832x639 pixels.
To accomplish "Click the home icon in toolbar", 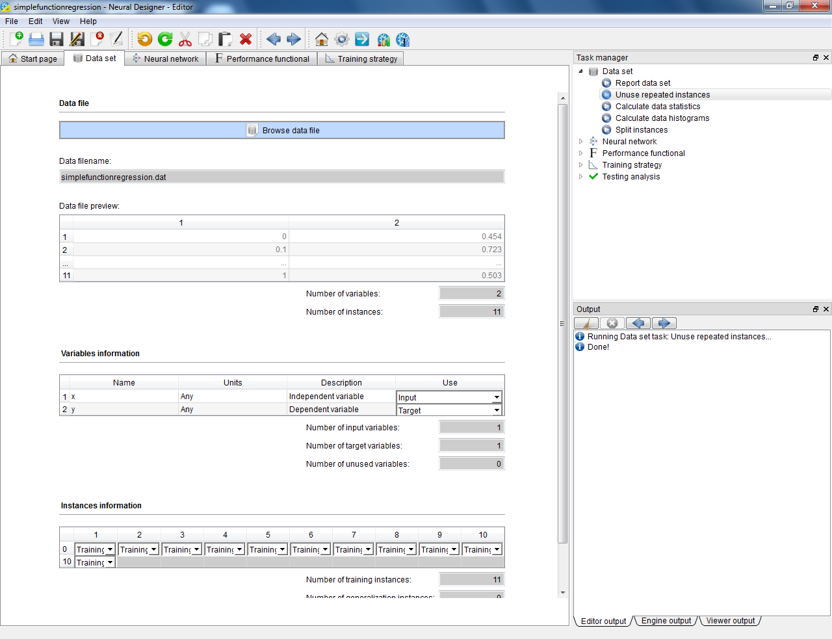I will click(321, 39).
